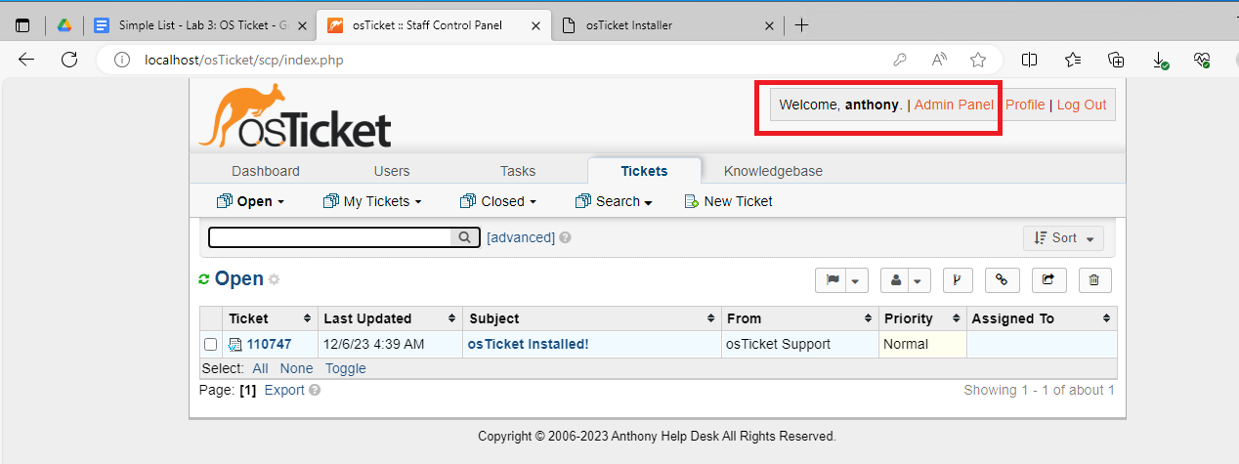Click the trash icon to delete tickets
Image resolution: width=1239 pixels, height=464 pixels.
click(x=1094, y=280)
